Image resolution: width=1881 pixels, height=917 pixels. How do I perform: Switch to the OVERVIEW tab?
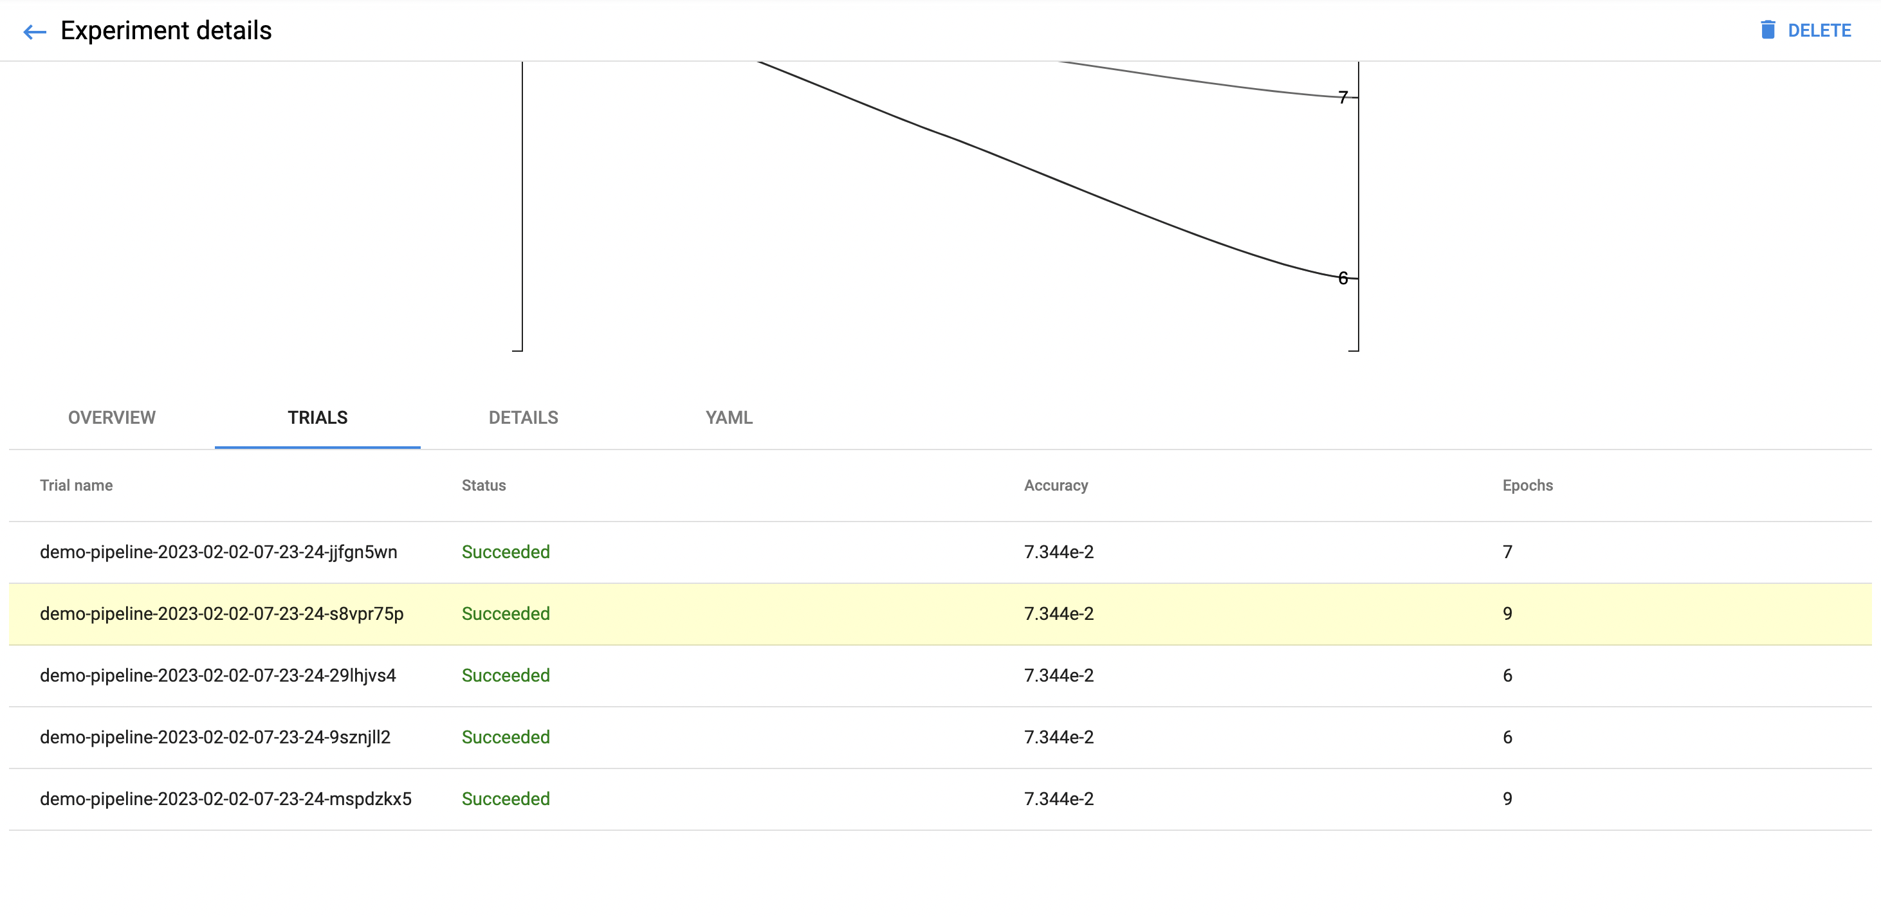point(112,417)
